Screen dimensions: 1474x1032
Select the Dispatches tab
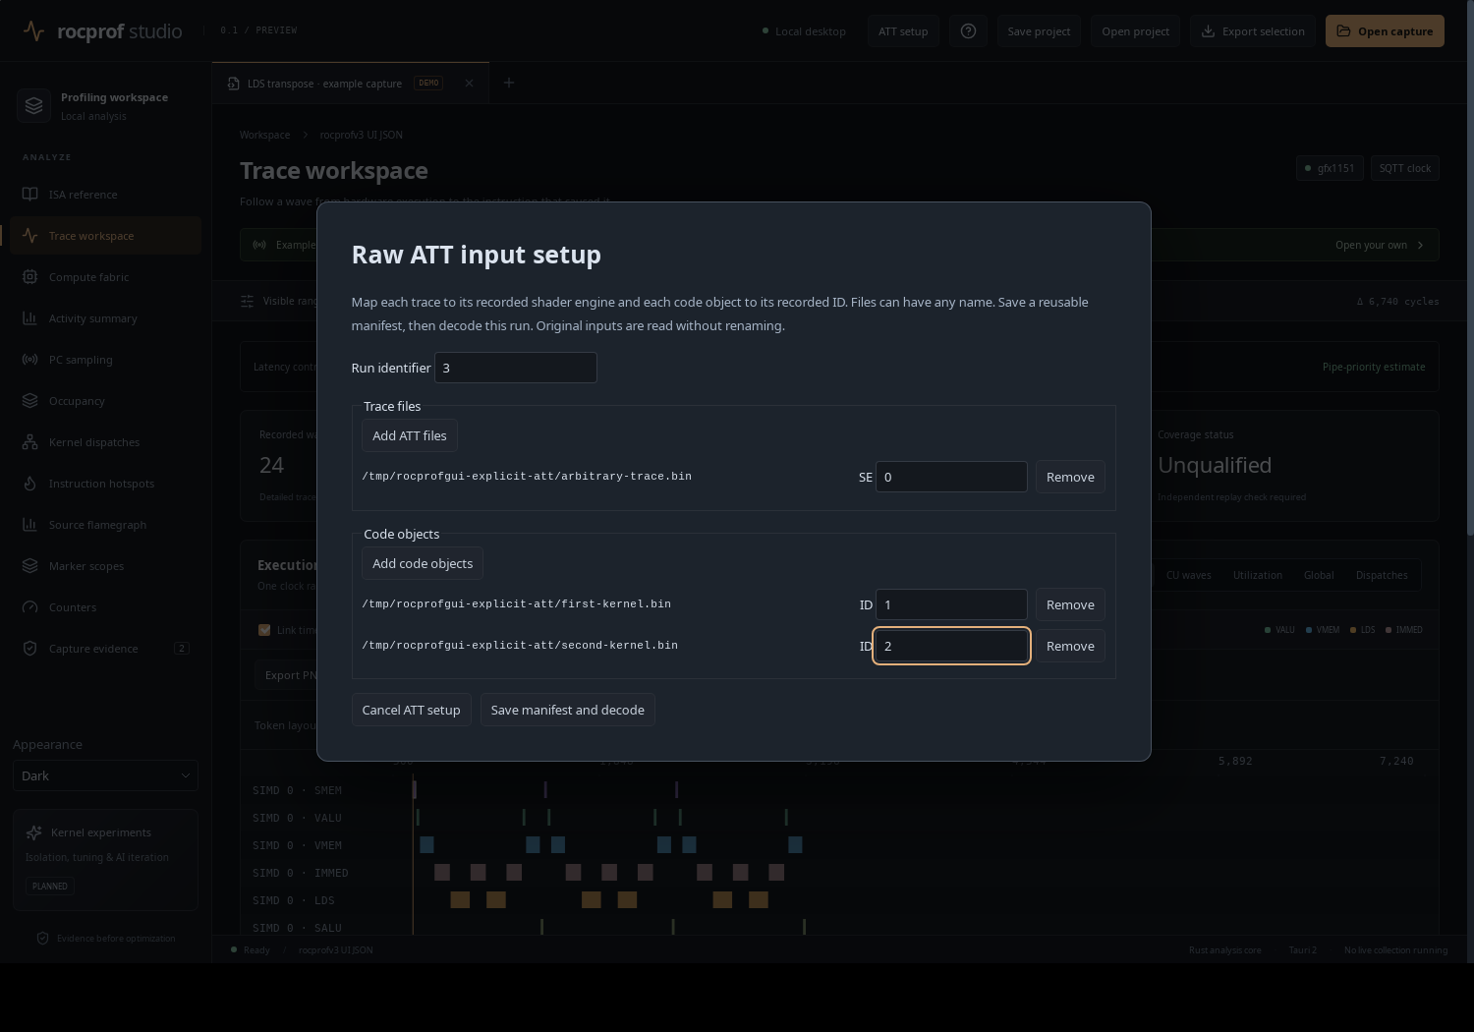tap(1382, 575)
